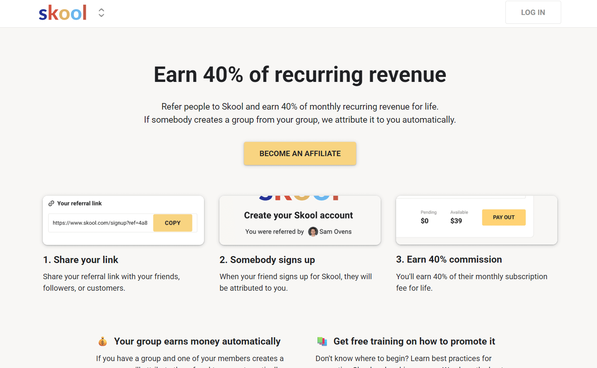Click the Skool logo in header
Image resolution: width=597 pixels, height=368 pixels.
point(63,13)
